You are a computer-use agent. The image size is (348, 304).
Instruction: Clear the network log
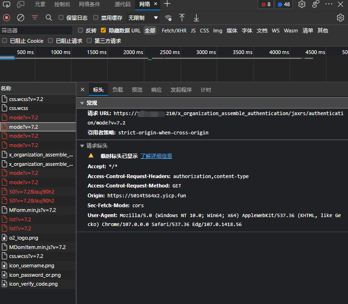tap(21, 17)
